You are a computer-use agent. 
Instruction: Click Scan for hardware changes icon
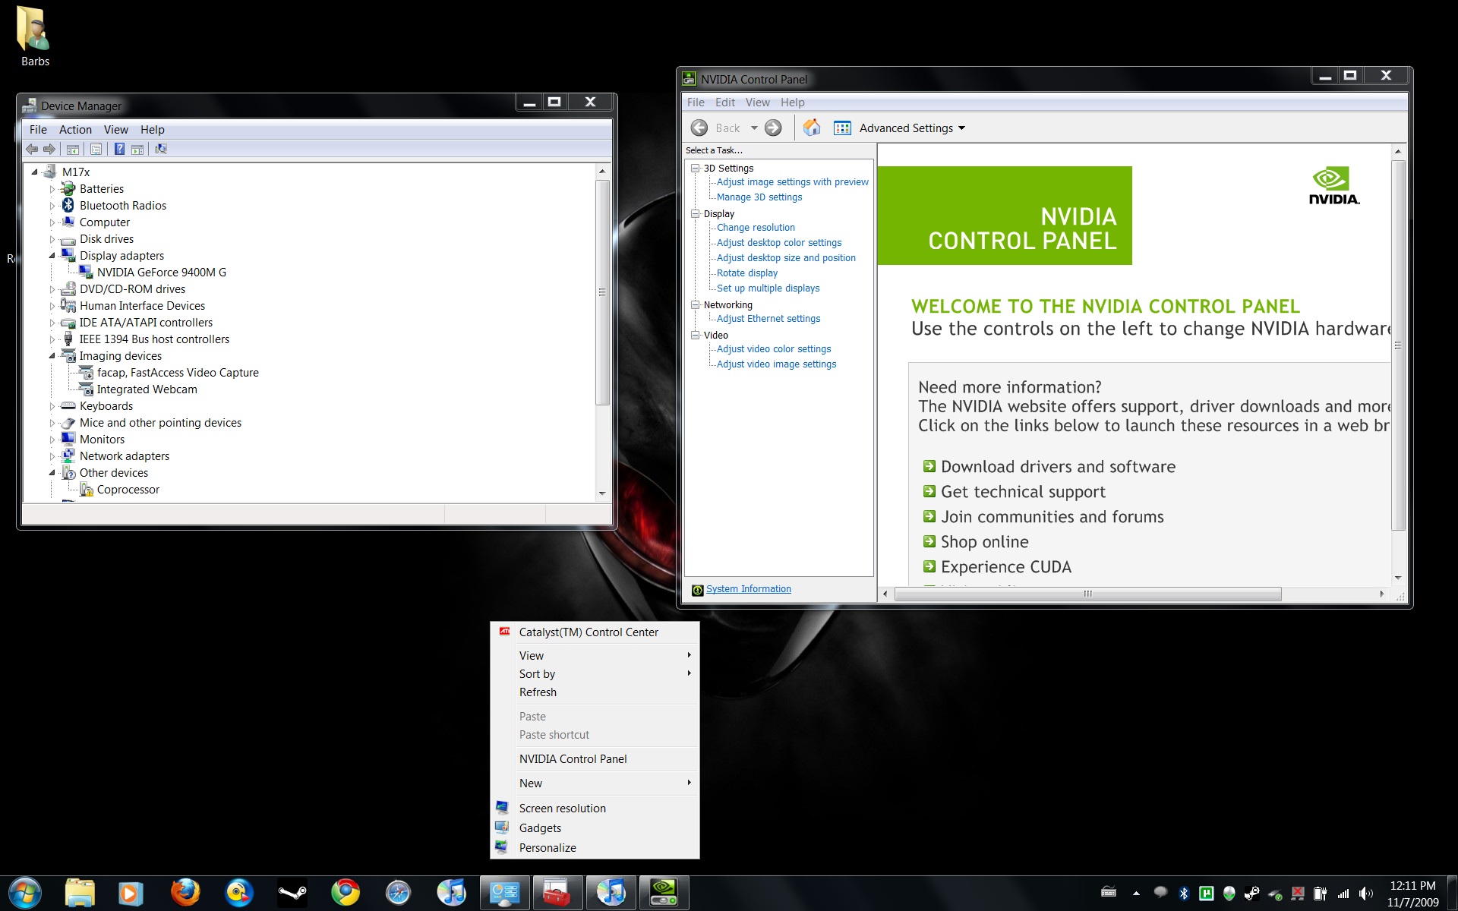click(161, 149)
